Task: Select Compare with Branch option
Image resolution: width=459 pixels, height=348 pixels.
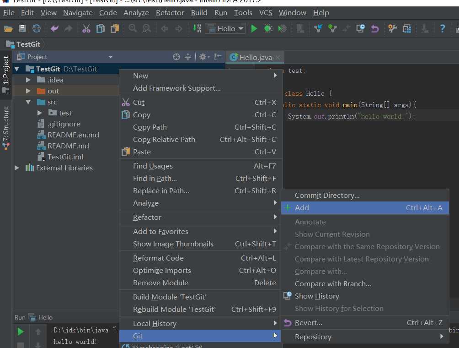Action: (365, 284)
